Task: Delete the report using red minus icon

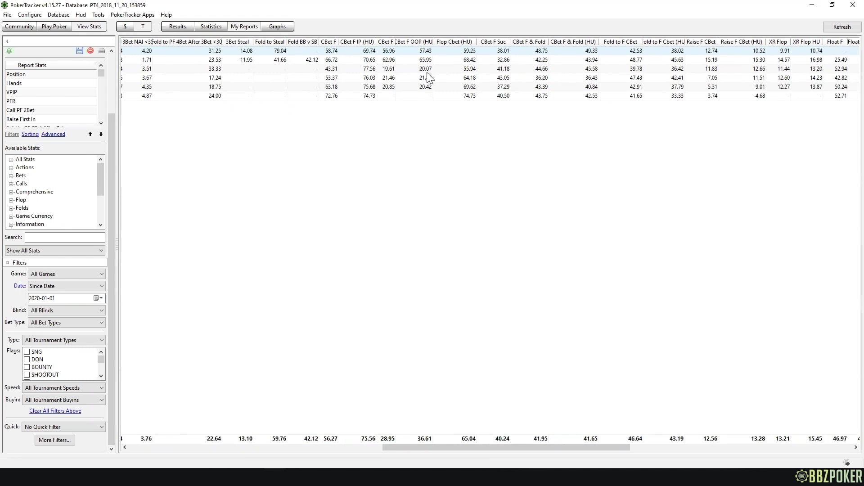Action: [x=90, y=50]
